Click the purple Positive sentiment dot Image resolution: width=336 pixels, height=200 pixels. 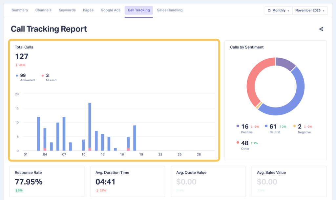[x=237, y=126]
